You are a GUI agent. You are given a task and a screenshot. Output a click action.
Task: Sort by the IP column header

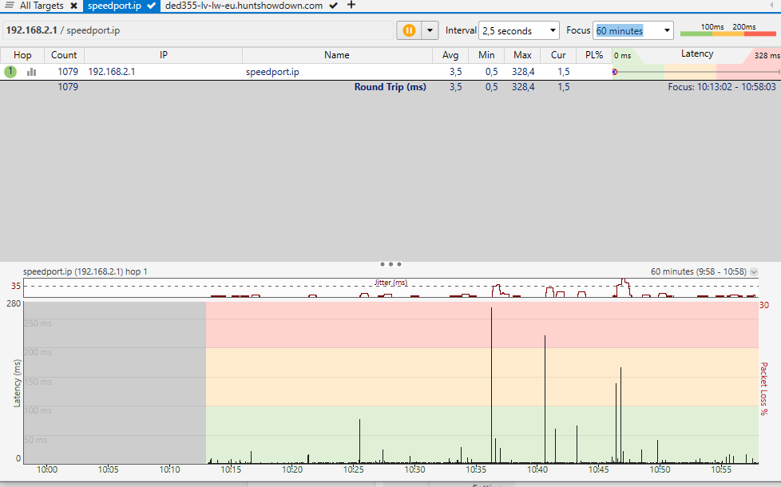164,55
